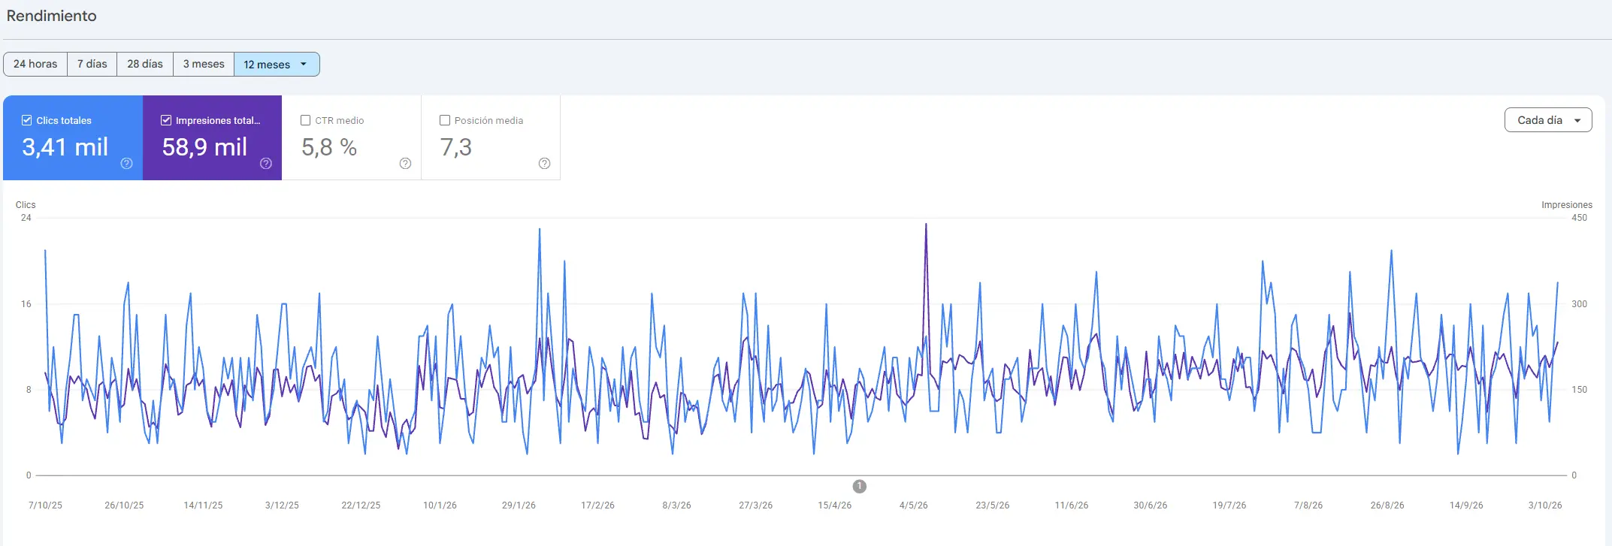1612x546 pixels.
Task: Click the 8/3/26 date label
Action: [676, 505]
